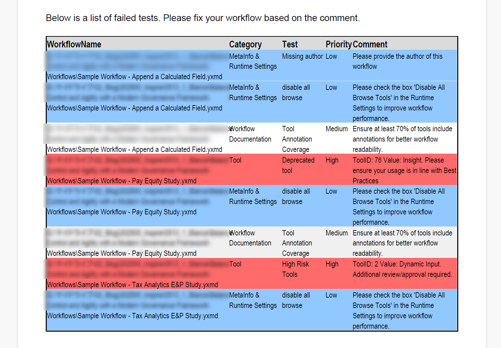
Task: Select the 'ToolID: 2 Value: Dynamic Input' comment
Action: [x=402, y=269]
